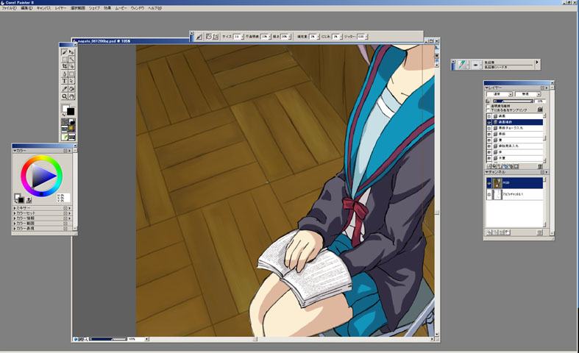Viewport: 579px width, 353px height.
Task: Open the brush selector flyout arrow
Action: [x=537, y=64]
